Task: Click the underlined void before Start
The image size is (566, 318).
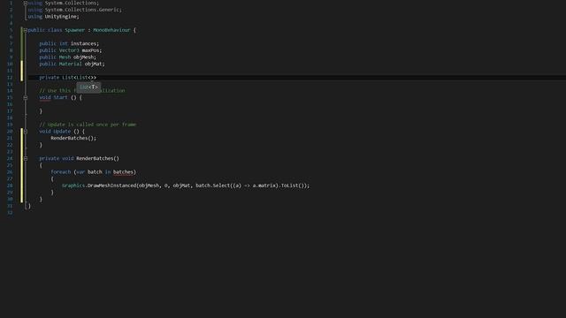Action: (45, 98)
